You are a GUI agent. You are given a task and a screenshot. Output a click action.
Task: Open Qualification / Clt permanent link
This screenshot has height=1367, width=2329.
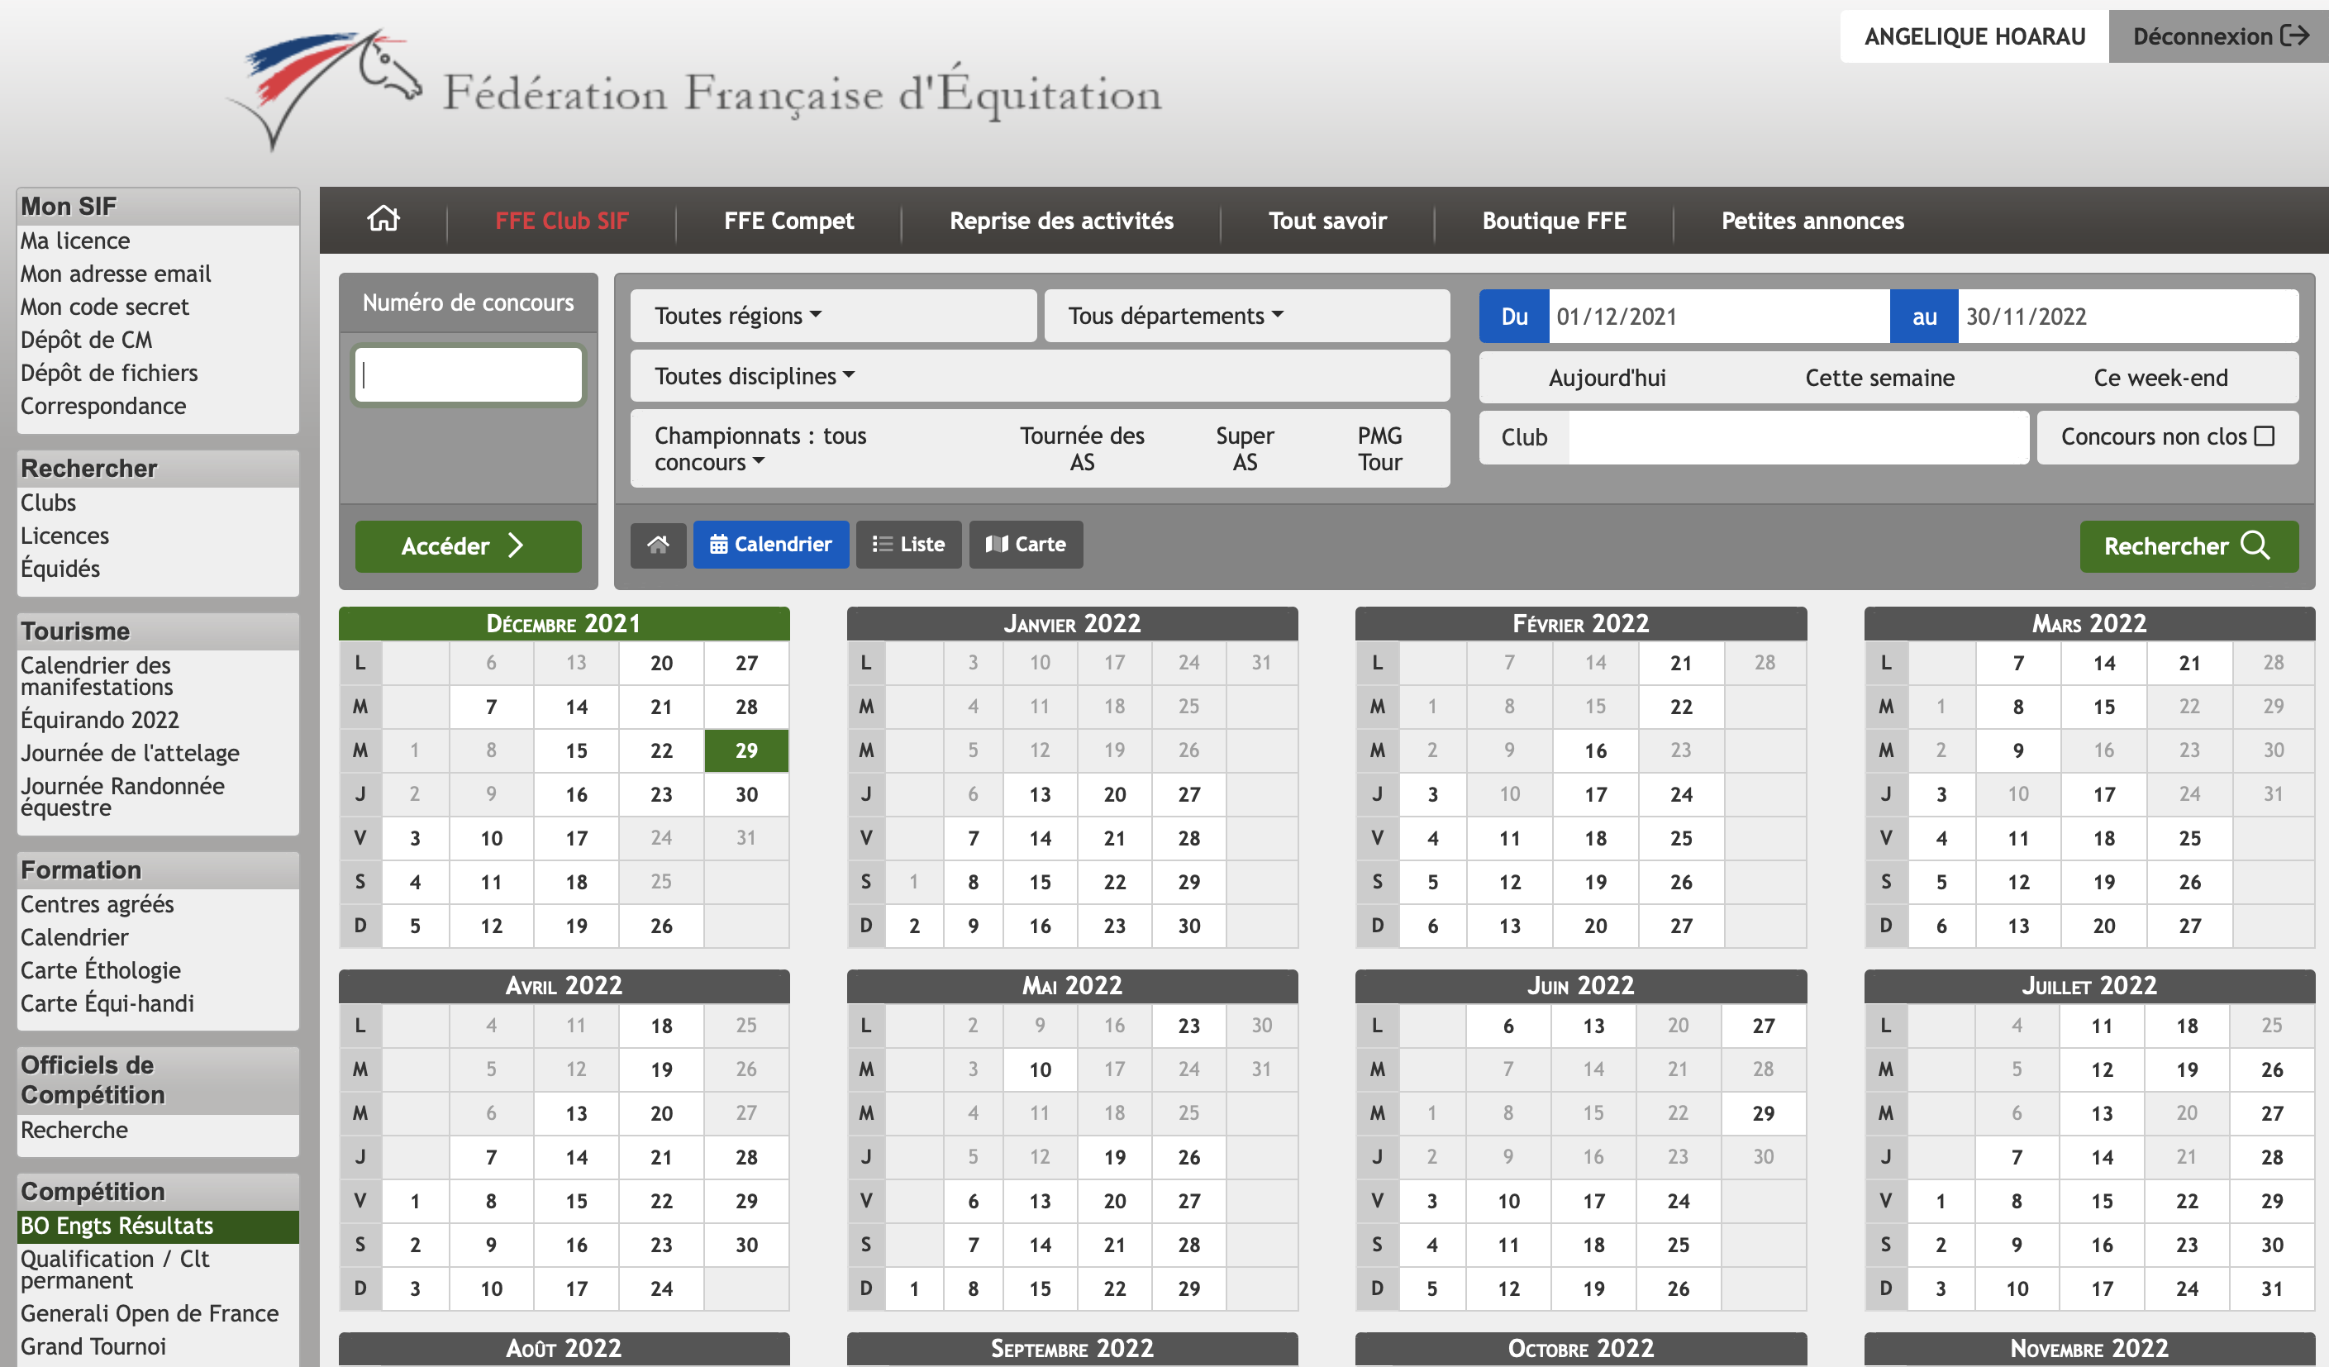tap(115, 1269)
